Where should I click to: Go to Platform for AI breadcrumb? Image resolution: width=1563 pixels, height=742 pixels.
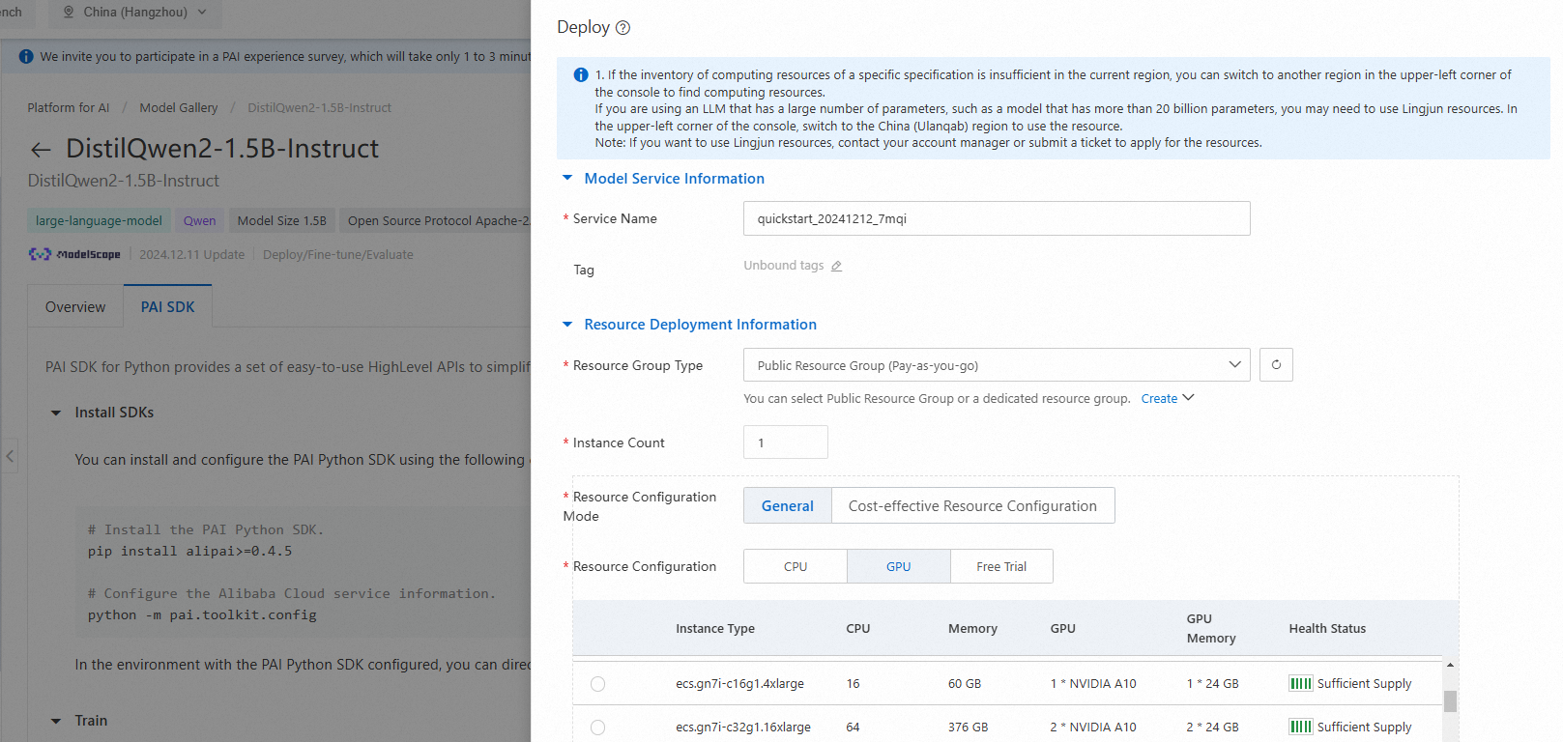[x=69, y=108]
